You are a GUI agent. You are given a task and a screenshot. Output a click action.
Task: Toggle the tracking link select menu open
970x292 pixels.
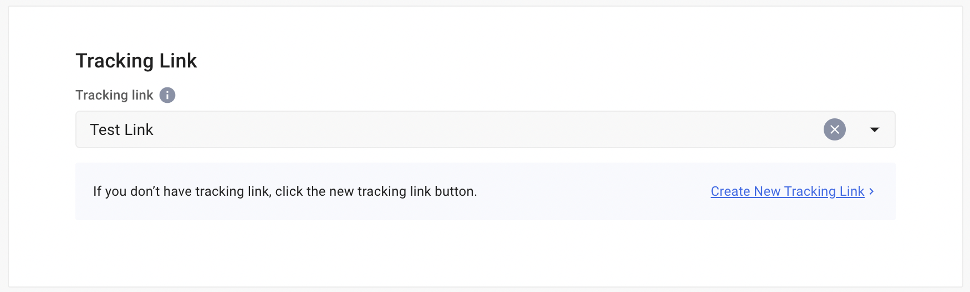(874, 129)
